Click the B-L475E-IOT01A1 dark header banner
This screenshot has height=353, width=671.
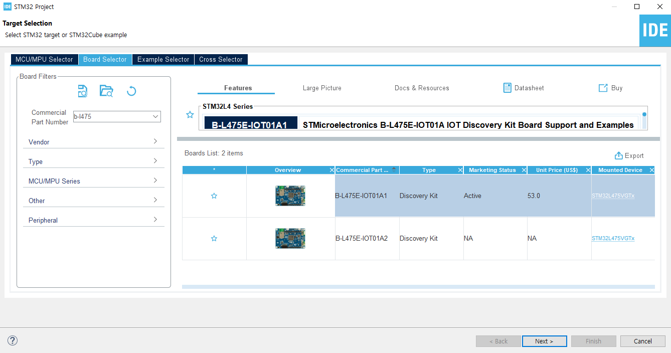point(251,123)
